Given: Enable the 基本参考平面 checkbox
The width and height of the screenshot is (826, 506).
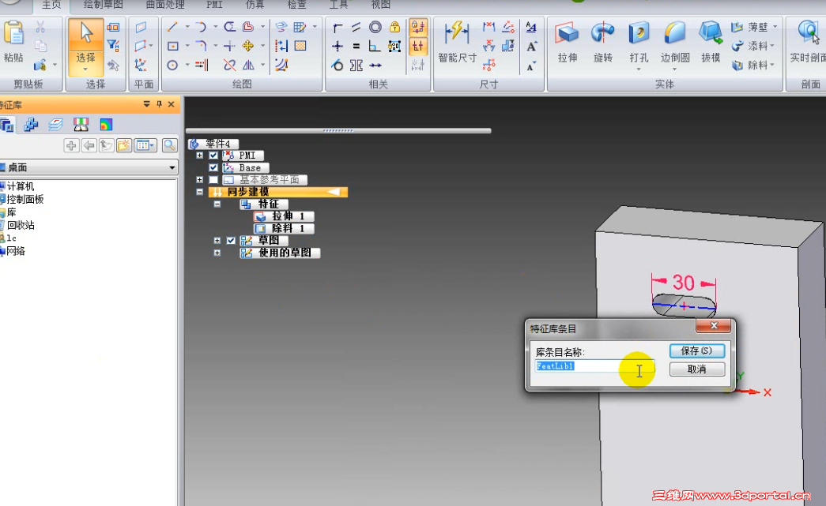Looking at the screenshot, I should pyautogui.click(x=213, y=180).
